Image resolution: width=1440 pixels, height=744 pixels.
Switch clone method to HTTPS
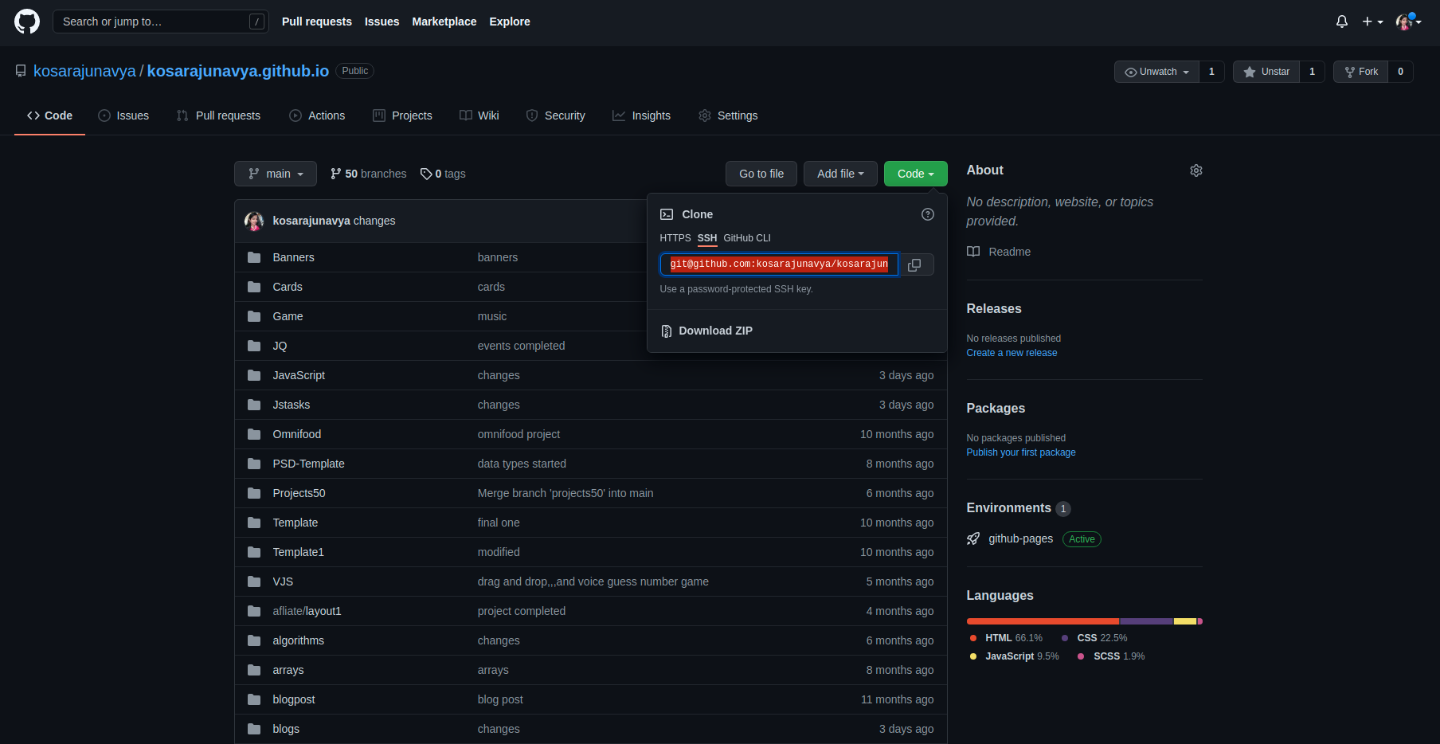pos(675,237)
